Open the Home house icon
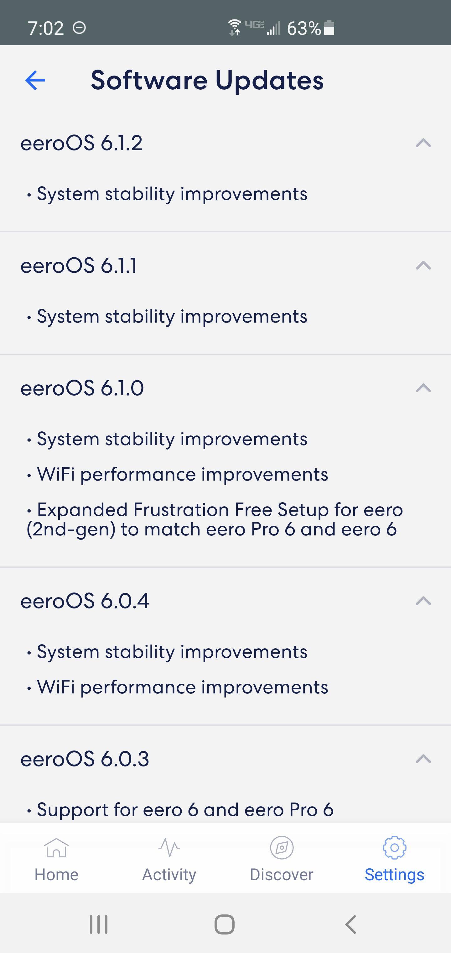Image resolution: width=451 pixels, height=953 pixels. 56,847
